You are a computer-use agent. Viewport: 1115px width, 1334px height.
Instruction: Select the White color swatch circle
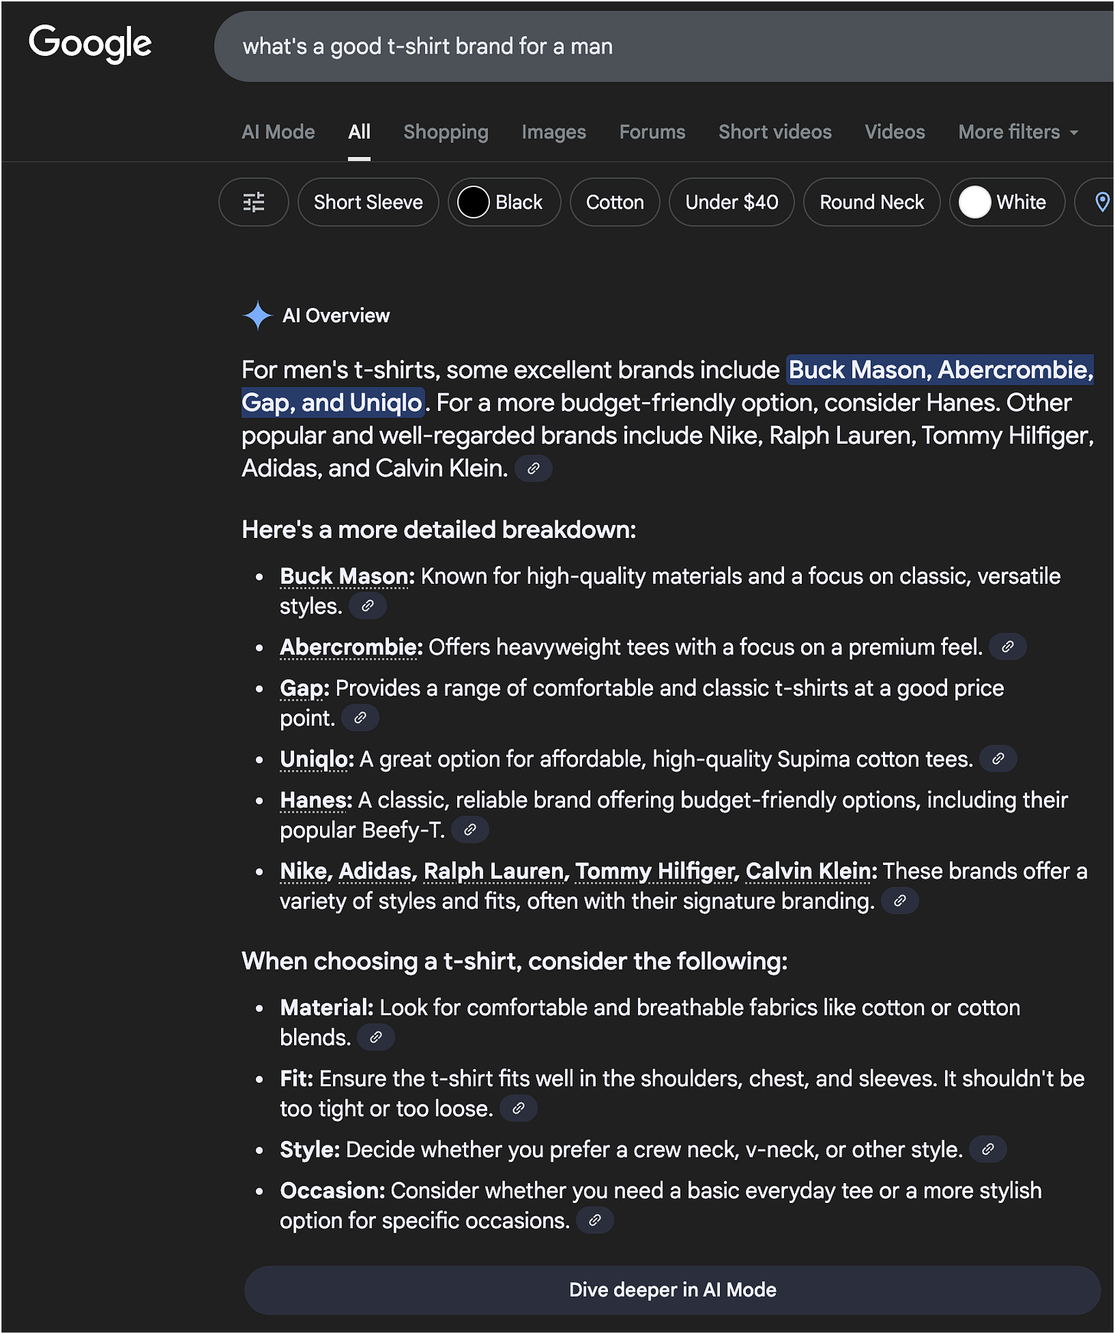tap(975, 202)
